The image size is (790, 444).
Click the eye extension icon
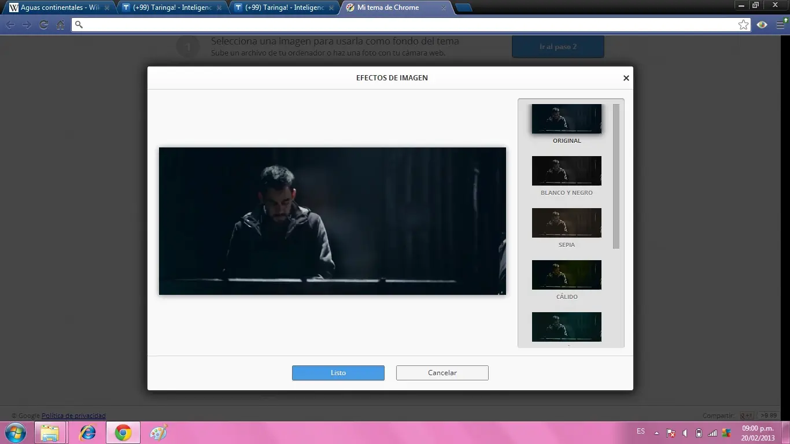pos(762,25)
